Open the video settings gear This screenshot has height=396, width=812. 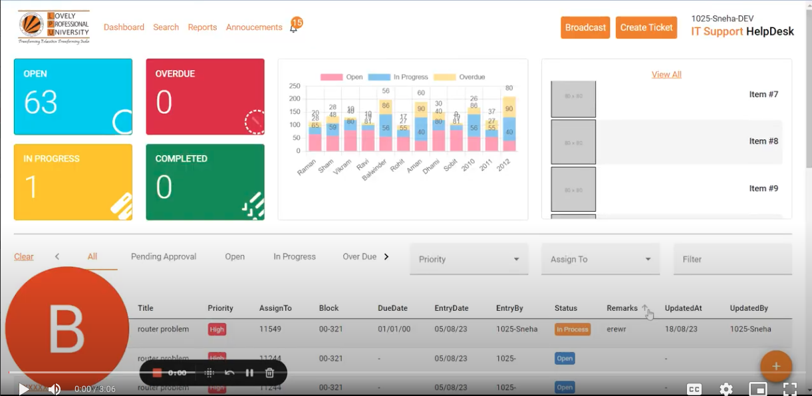[726, 389]
